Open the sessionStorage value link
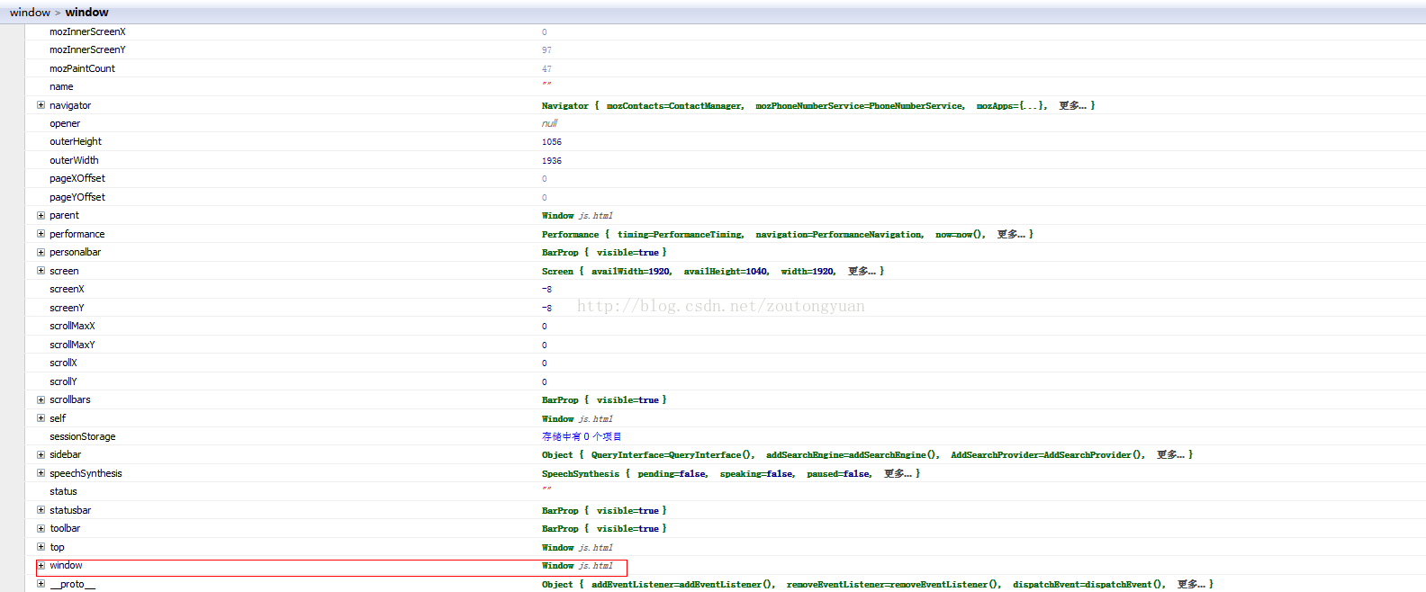The height and width of the screenshot is (592, 1426). tap(582, 436)
